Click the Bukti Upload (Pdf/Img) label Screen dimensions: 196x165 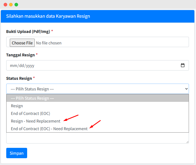point(28,32)
